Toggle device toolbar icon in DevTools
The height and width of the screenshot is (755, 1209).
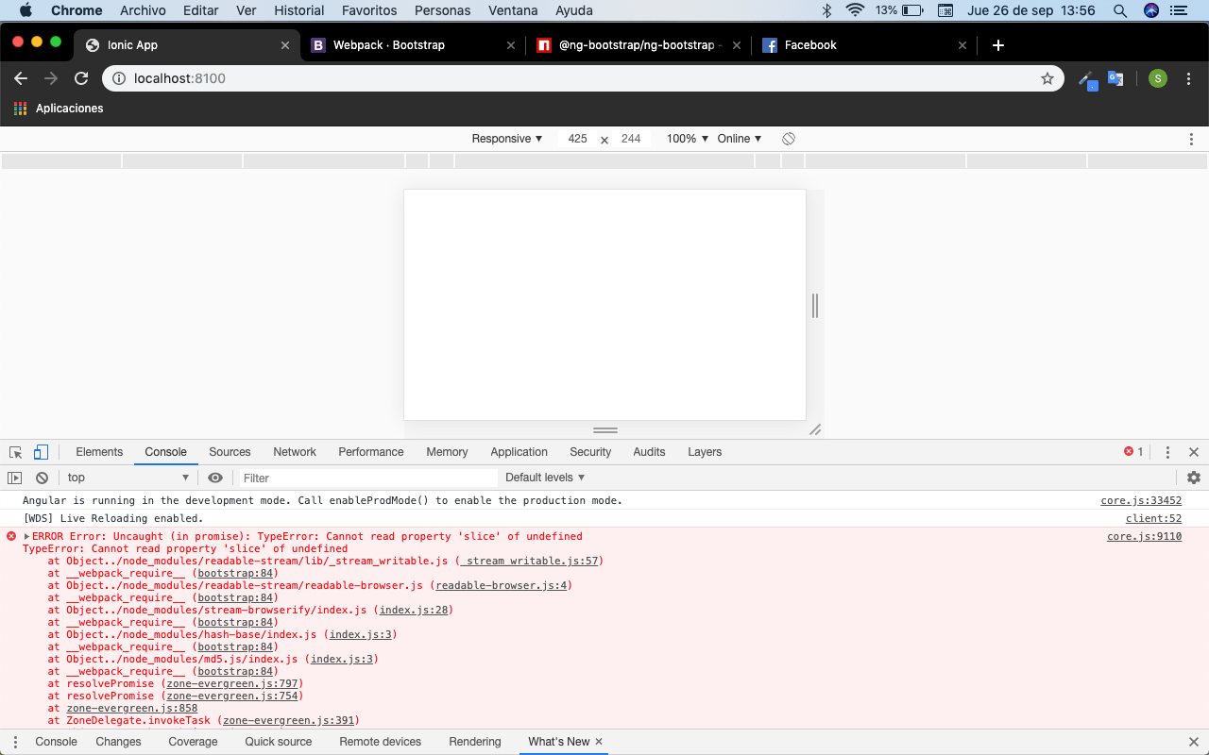[x=41, y=452]
